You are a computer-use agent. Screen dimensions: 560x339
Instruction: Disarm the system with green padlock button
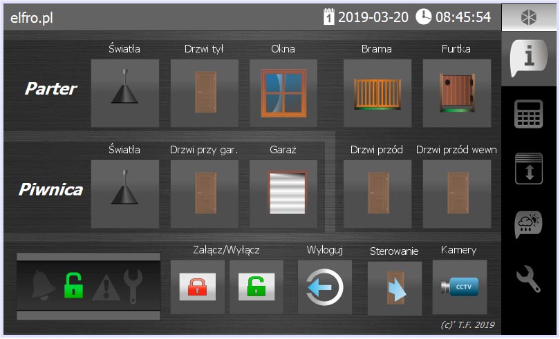click(x=256, y=287)
